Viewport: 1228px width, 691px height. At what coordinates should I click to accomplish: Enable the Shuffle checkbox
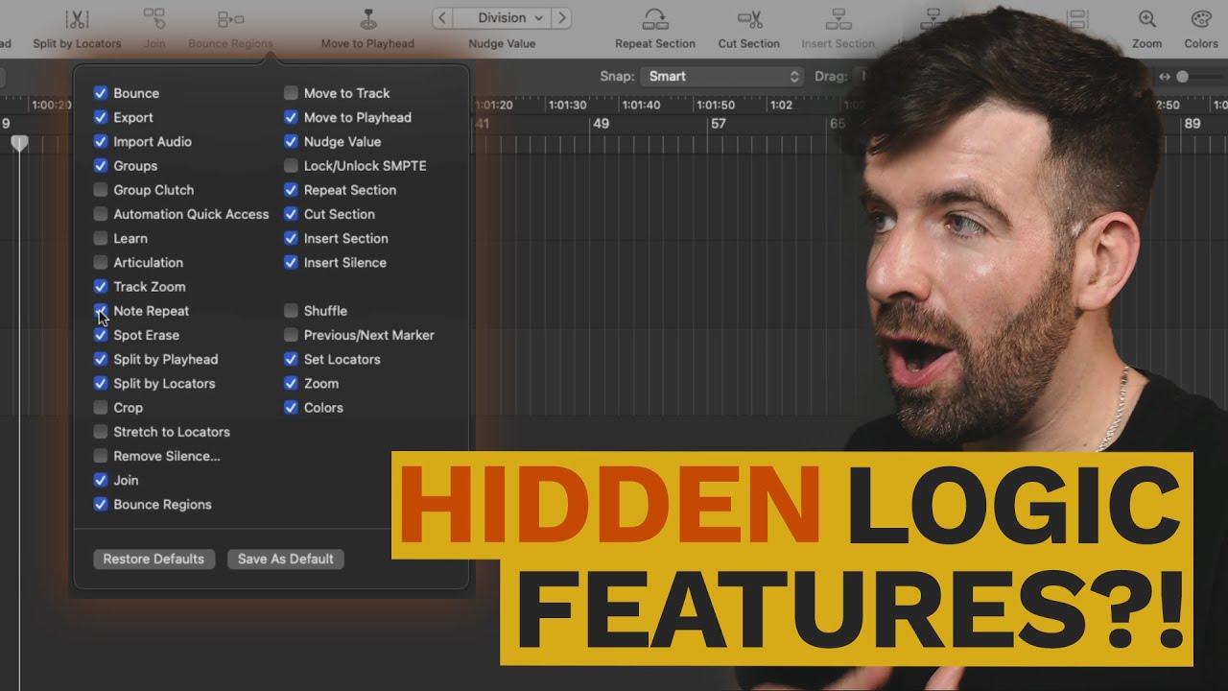pyautogui.click(x=291, y=311)
